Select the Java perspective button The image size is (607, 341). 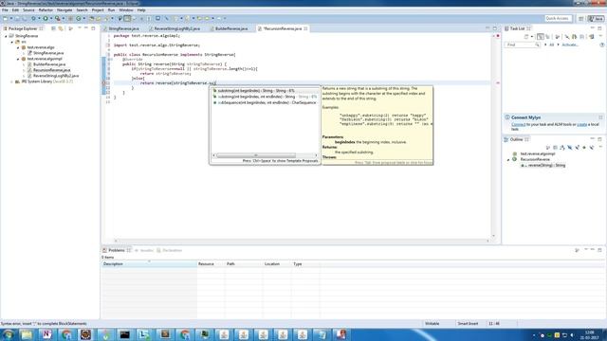pyautogui.click(x=596, y=19)
